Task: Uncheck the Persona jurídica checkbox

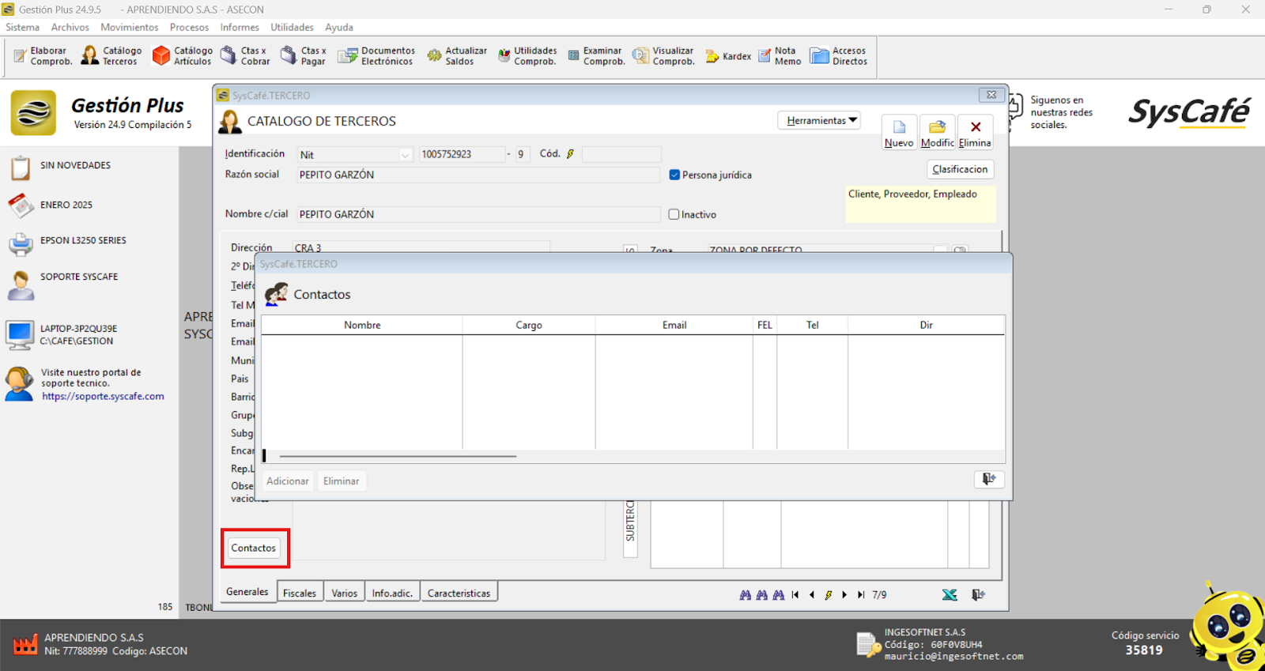Action: point(674,175)
